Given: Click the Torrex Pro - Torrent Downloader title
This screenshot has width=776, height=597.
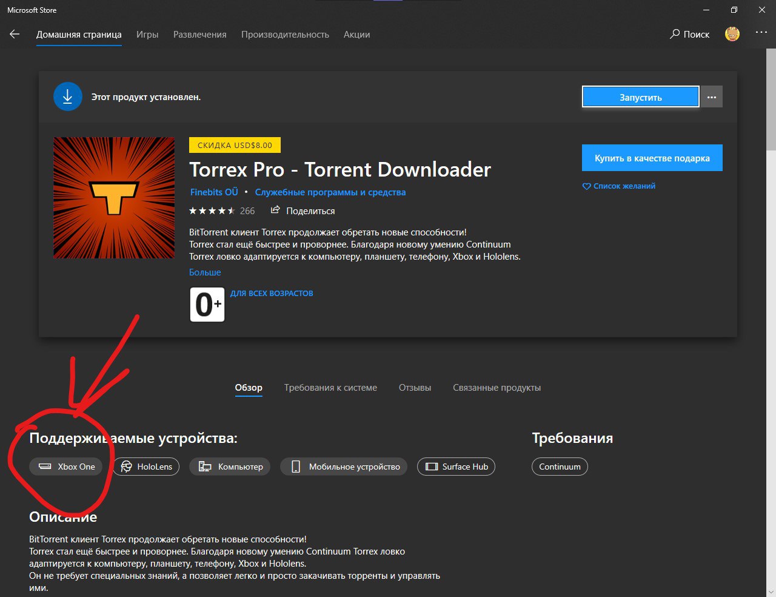Looking at the screenshot, I should pos(340,170).
